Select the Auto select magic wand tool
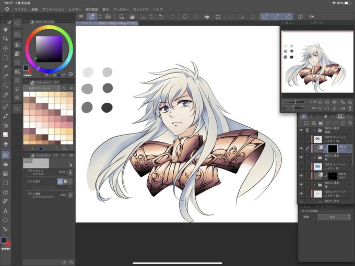 point(5,67)
